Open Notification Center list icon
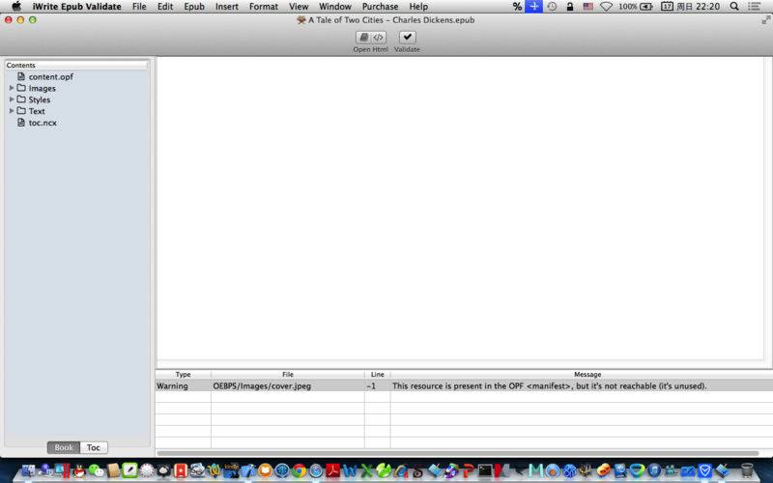This screenshot has height=483, width=773. pyautogui.click(x=754, y=7)
